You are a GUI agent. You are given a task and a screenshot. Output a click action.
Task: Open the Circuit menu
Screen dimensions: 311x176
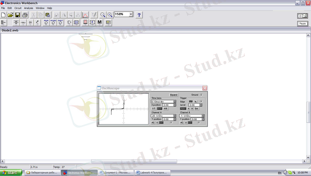tap(18, 8)
